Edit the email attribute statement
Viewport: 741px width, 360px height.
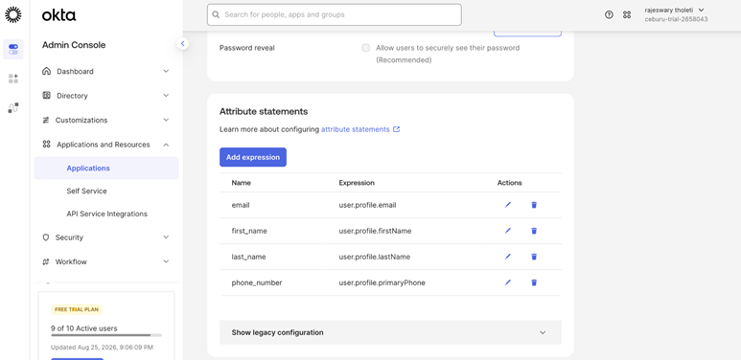[x=508, y=205]
